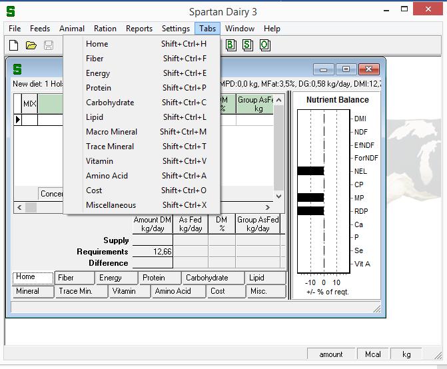Image resolution: width=447 pixels, height=369 pixels.
Task: Switch to the Trace Min. bottom tab
Action: (x=81, y=292)
